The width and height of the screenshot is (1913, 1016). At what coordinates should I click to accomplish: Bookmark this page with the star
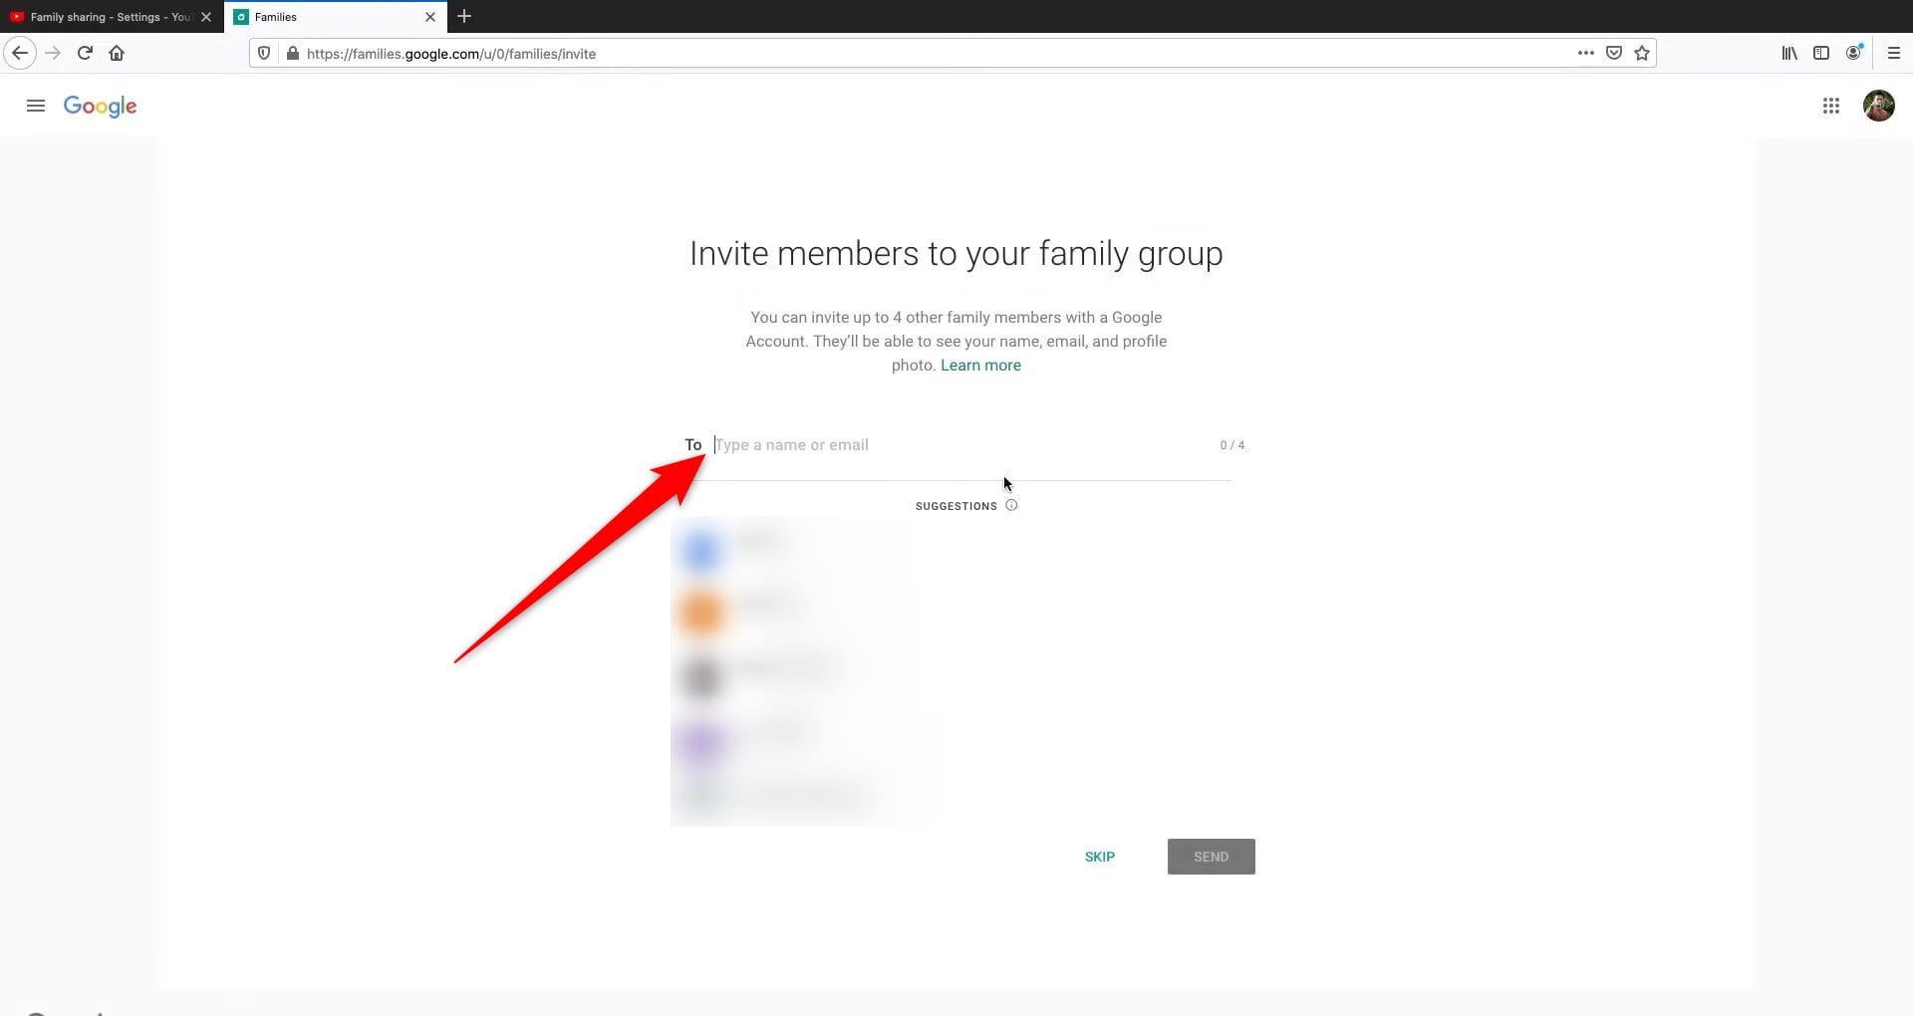tap(1641, 53)
